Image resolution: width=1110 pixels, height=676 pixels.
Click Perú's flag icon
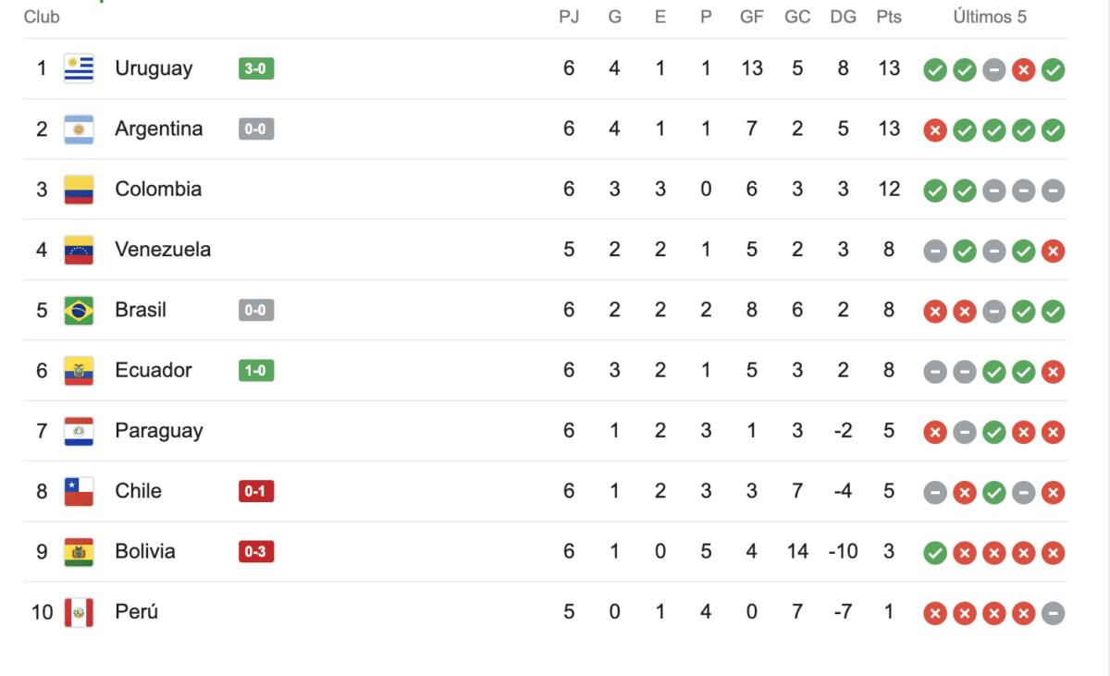tap(79, 612)
